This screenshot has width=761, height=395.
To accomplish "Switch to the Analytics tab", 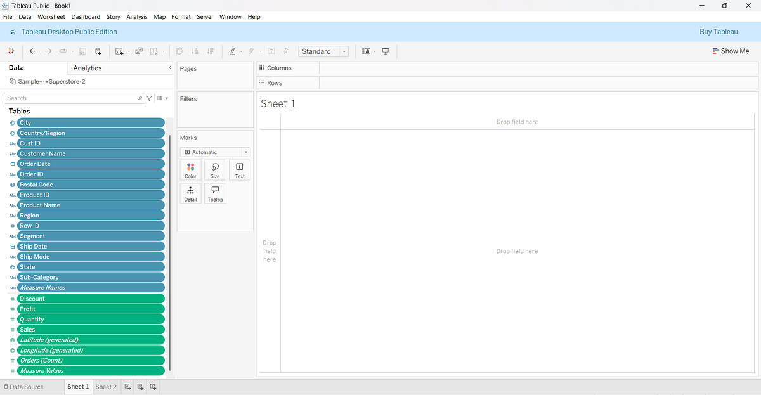I will (x=87, y=68).
